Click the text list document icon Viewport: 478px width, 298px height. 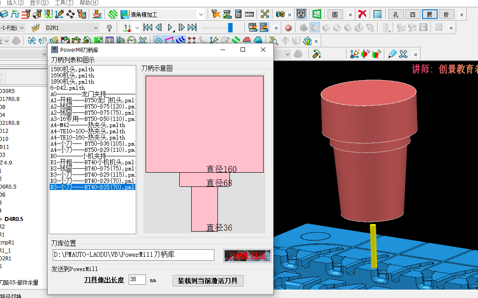(x=110, y=40)
